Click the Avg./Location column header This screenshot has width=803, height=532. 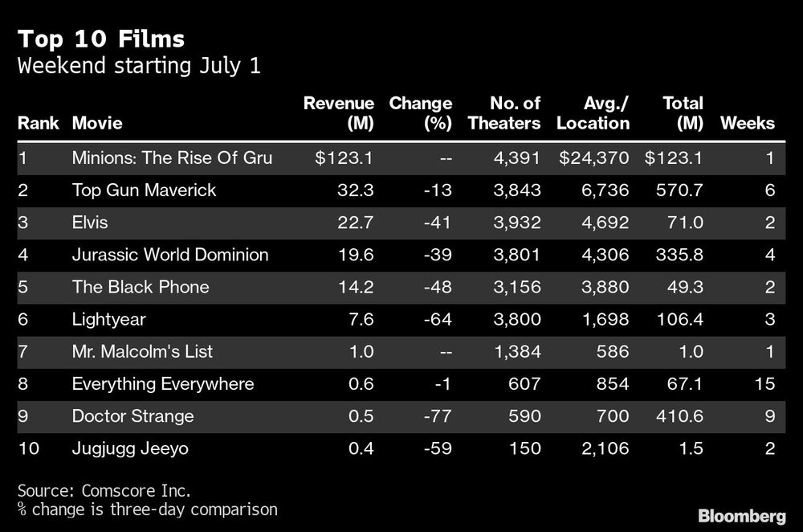click(594, 113)
